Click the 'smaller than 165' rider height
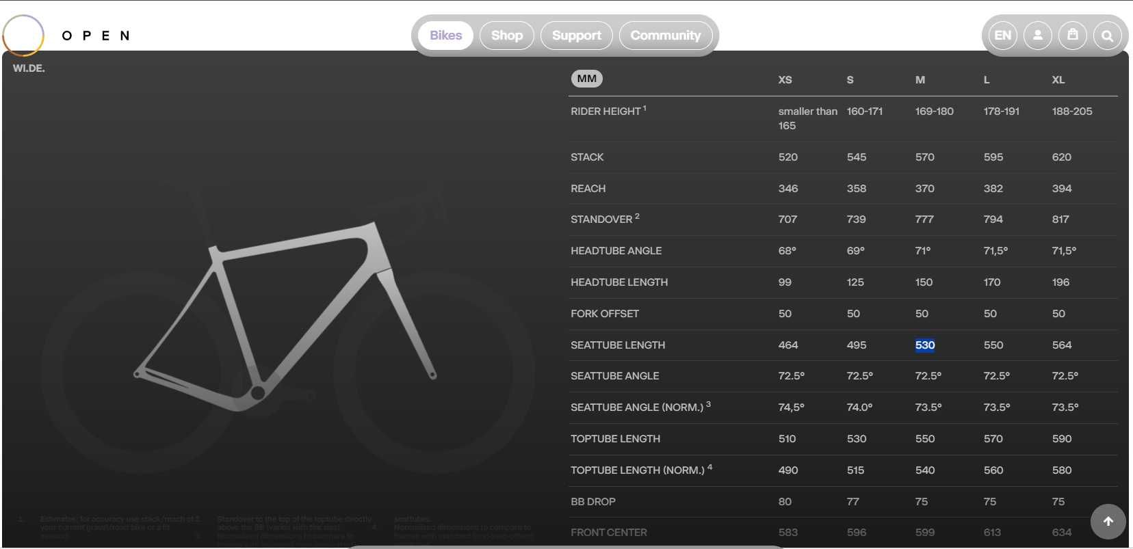This screenshot has height=549, width=1133. [808, 118]
